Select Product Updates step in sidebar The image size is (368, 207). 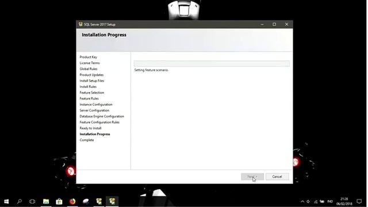point(91,75)
